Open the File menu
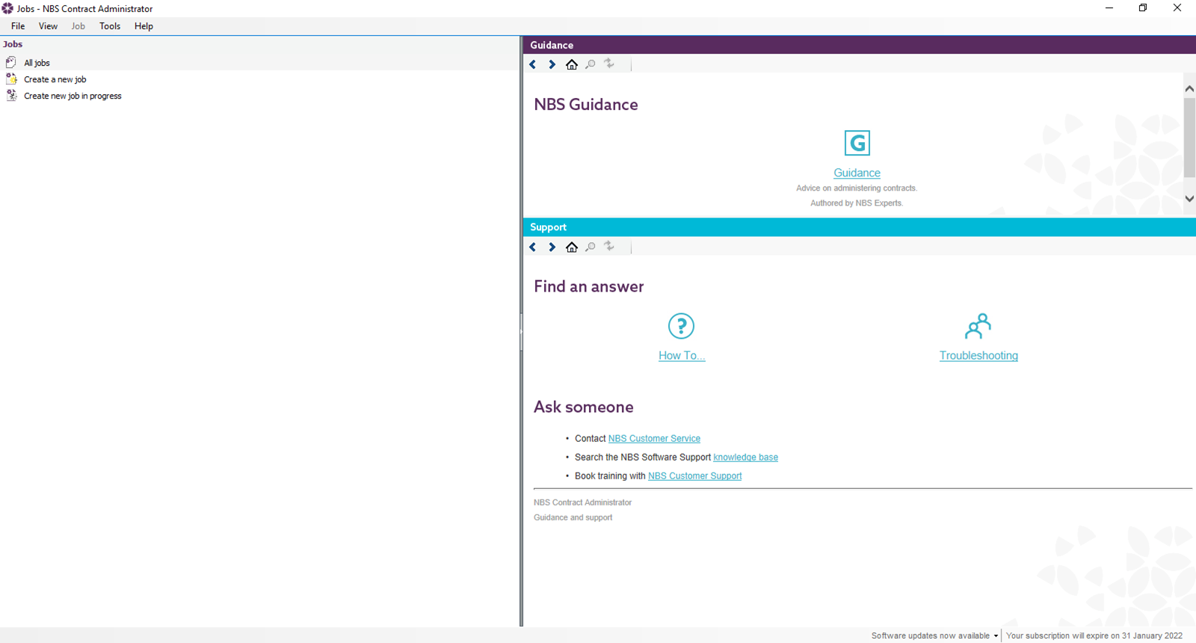The width and height of the screenshot is (1196, 643). (x=18, y=26)
